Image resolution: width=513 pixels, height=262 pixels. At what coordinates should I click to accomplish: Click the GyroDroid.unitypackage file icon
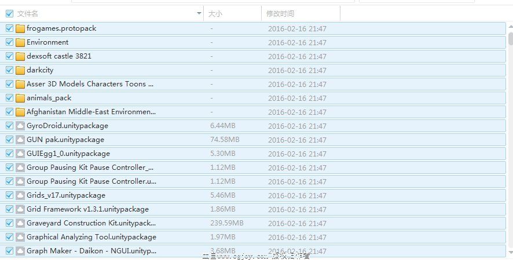click(20, 126)
